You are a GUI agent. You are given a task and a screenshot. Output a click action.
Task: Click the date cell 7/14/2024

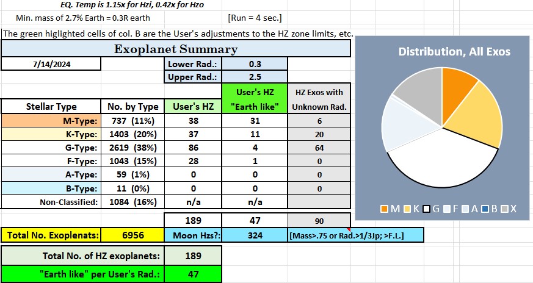coord(51,64)
